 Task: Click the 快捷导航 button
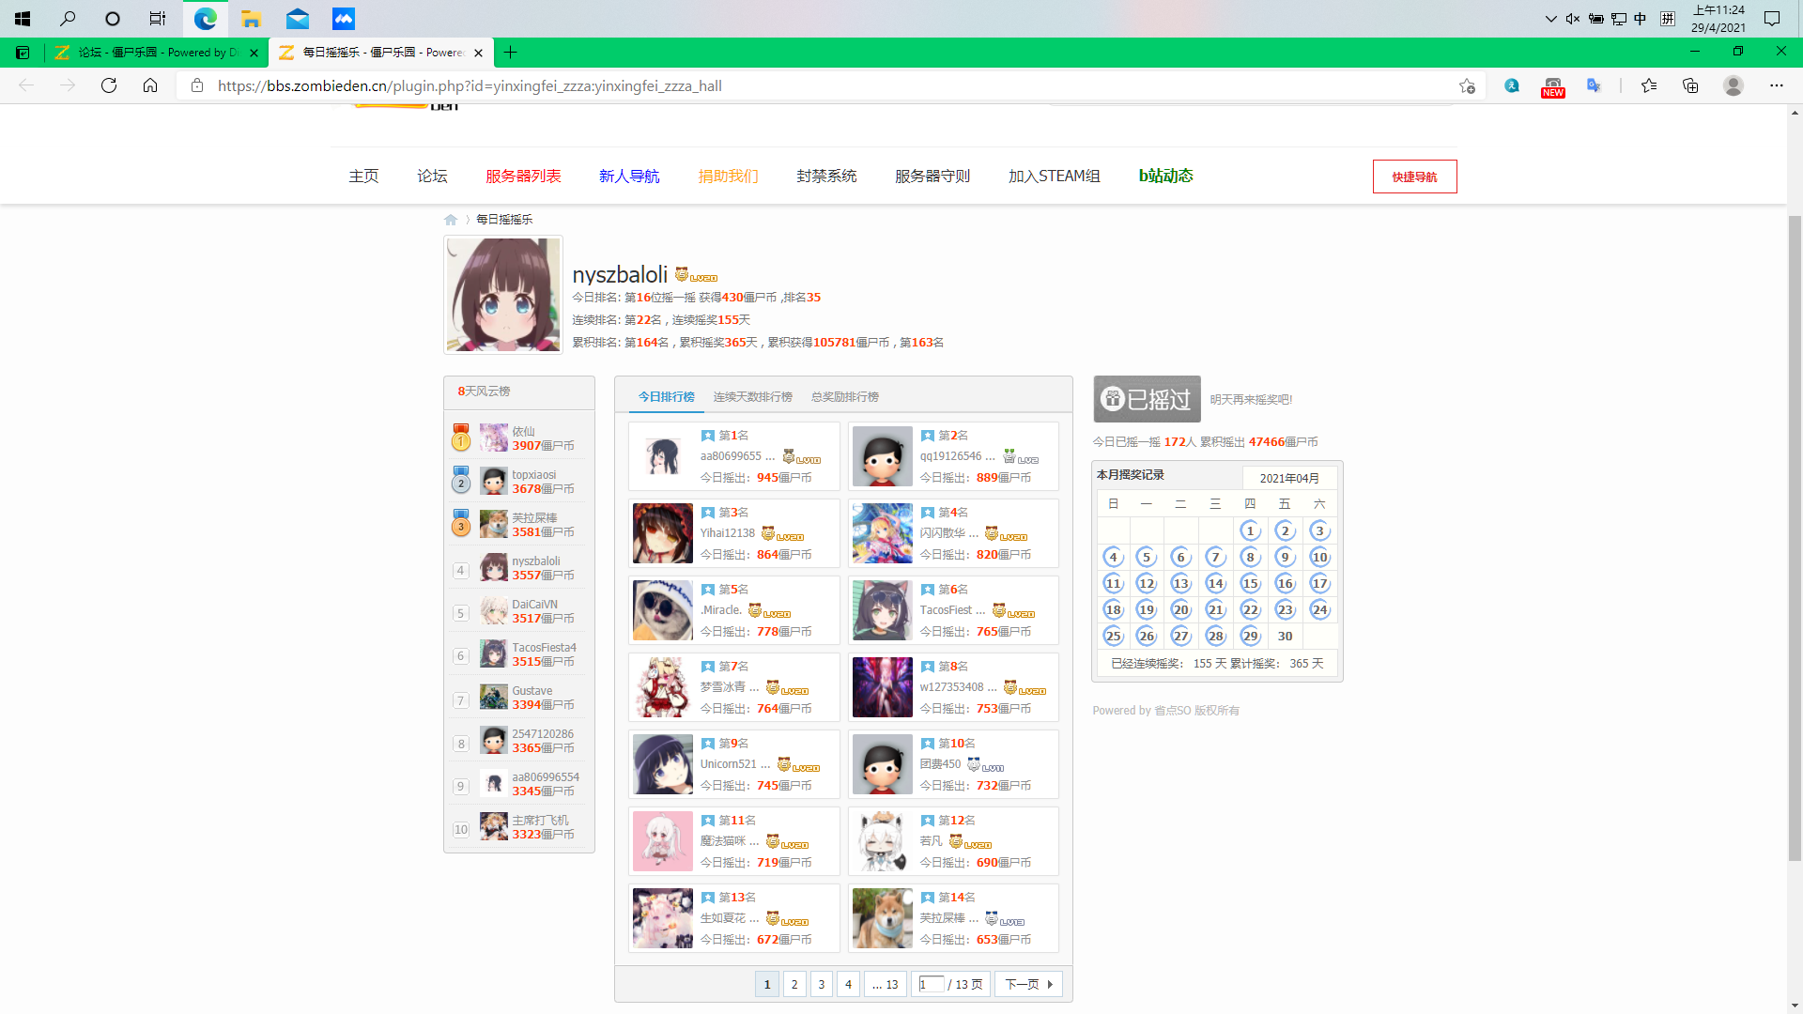pos(1414,176)
